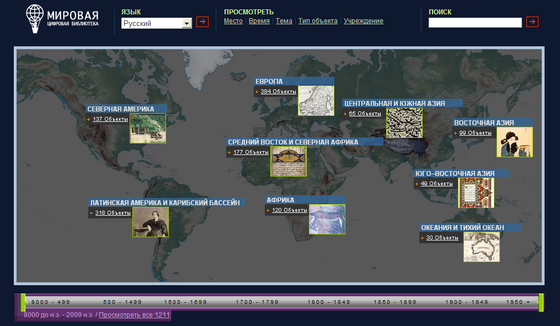560x326 pixels.
Task: Click inside the search input field
Action: click(x=474, y=23)
